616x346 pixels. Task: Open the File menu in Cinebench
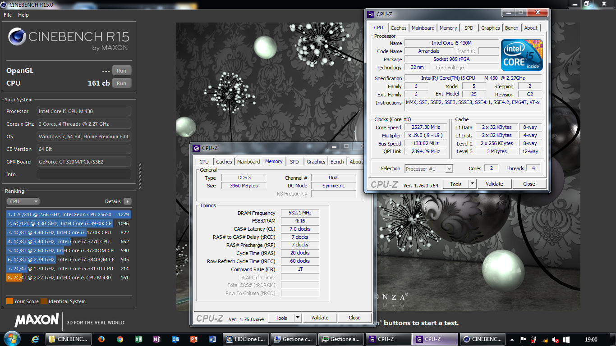coord(8,15)
